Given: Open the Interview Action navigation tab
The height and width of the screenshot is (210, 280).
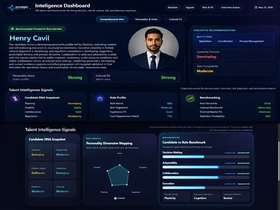Looking at the screenshot, I should click(231, 7).
